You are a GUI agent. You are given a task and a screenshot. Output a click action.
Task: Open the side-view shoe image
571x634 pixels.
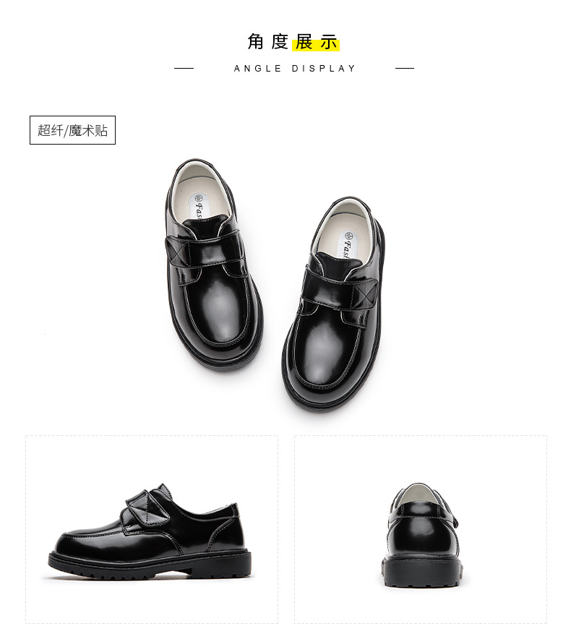(x=152, y=529)
